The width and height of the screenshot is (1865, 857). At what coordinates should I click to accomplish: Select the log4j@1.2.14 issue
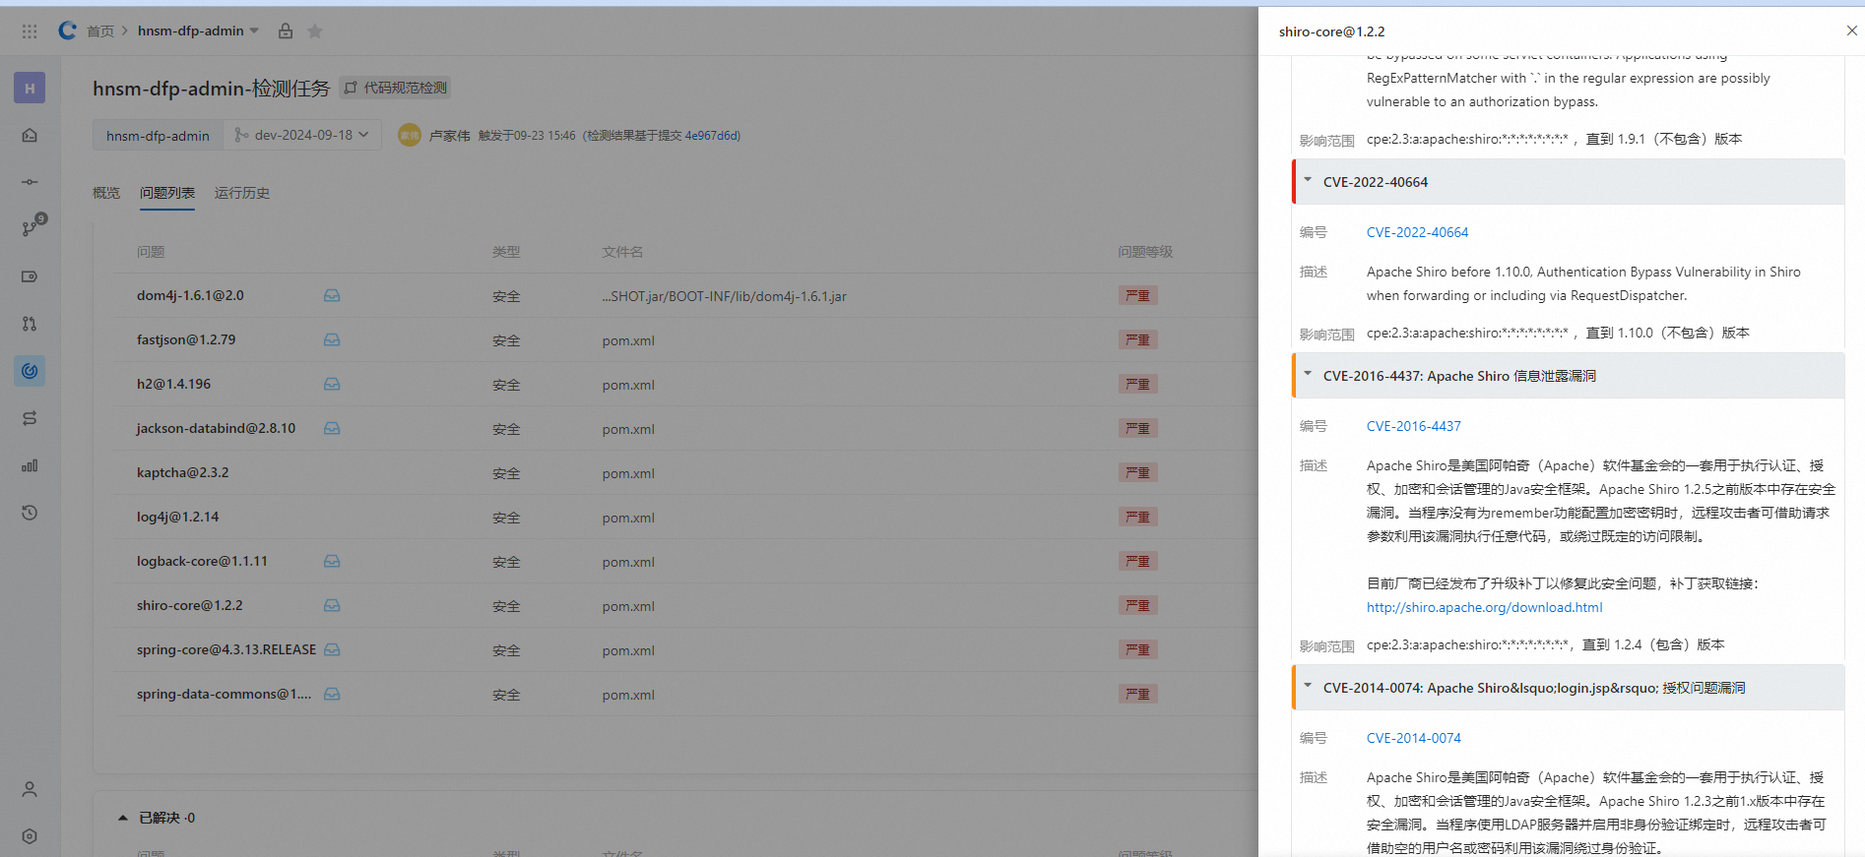tap(177, 517)
